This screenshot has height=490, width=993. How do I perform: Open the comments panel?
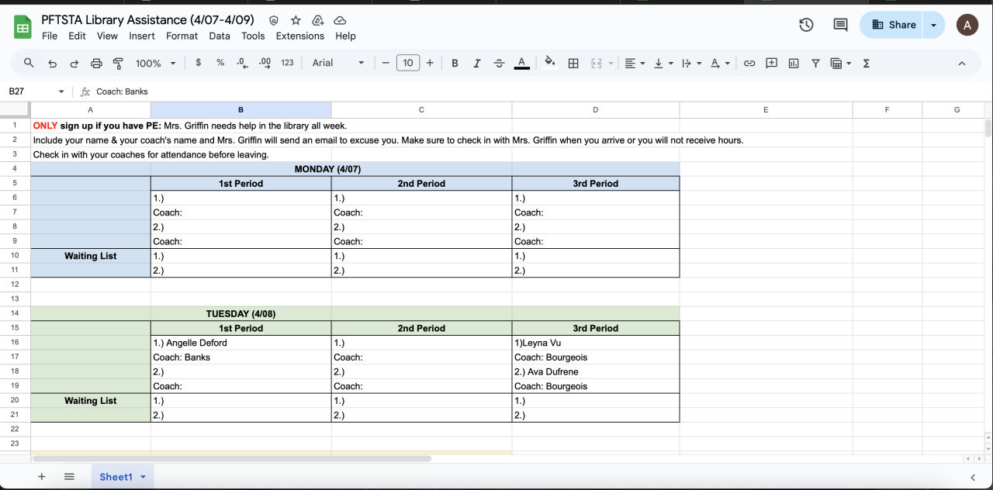(x=840, y=25)
